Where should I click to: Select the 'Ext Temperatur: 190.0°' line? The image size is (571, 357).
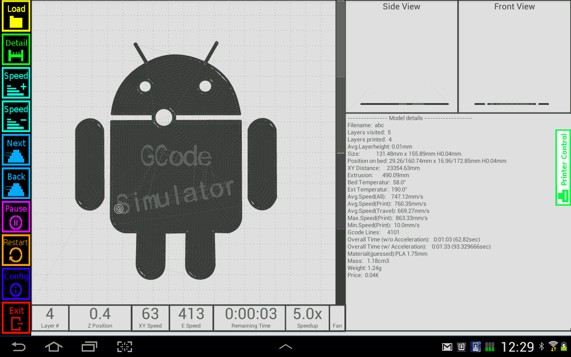click(x=377, y=190)
